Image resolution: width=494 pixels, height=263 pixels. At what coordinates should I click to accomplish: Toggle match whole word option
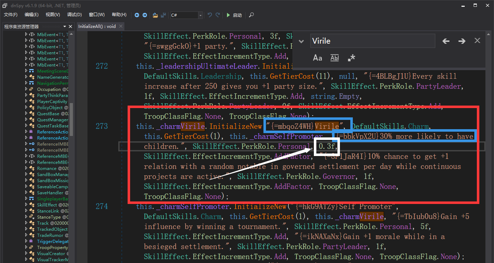tap(335, 58)
